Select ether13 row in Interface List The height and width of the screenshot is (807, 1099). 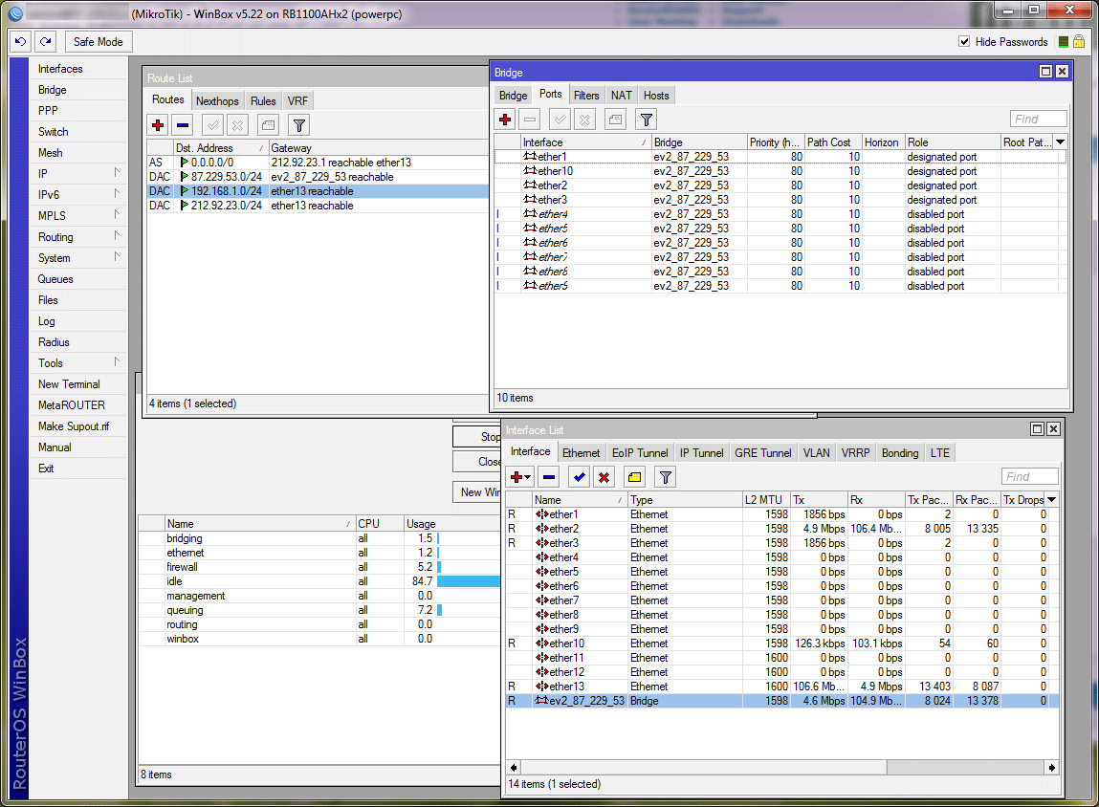click(781, 687)
